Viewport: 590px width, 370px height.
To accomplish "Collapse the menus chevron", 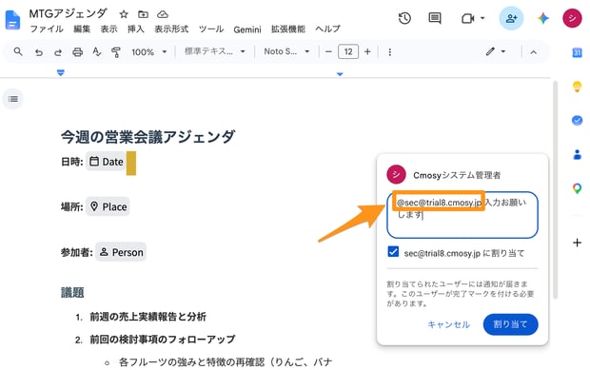I will (x=533, y=52).
